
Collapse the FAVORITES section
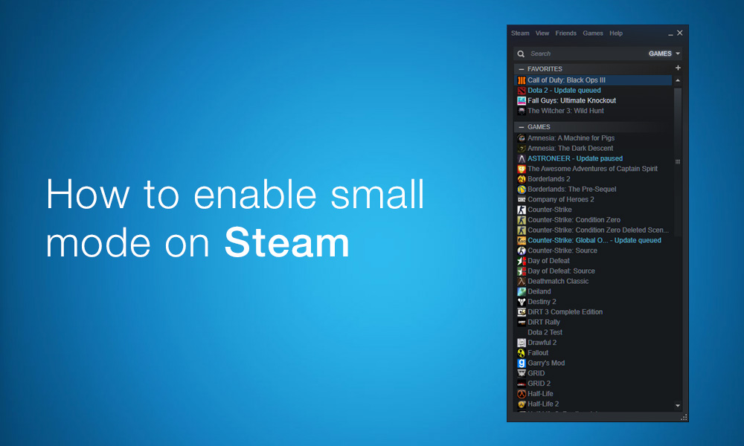522,69
